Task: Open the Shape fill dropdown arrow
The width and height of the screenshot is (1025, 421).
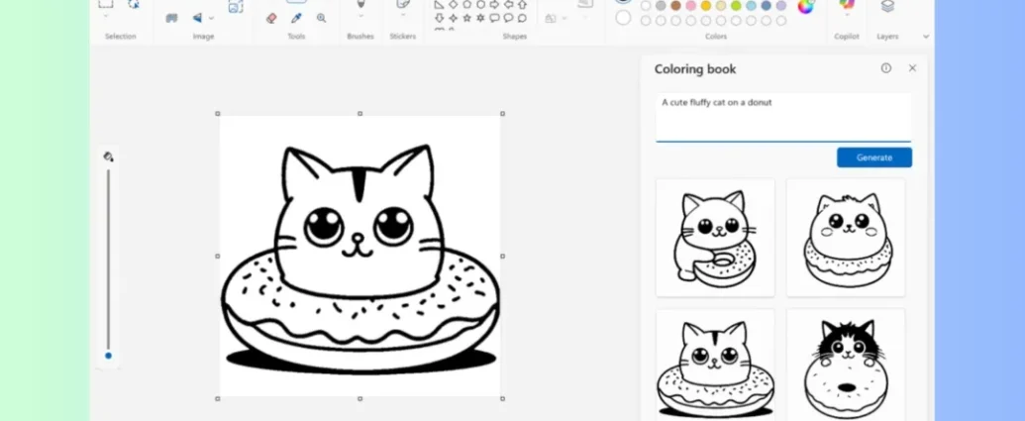Action: [564, 18]
